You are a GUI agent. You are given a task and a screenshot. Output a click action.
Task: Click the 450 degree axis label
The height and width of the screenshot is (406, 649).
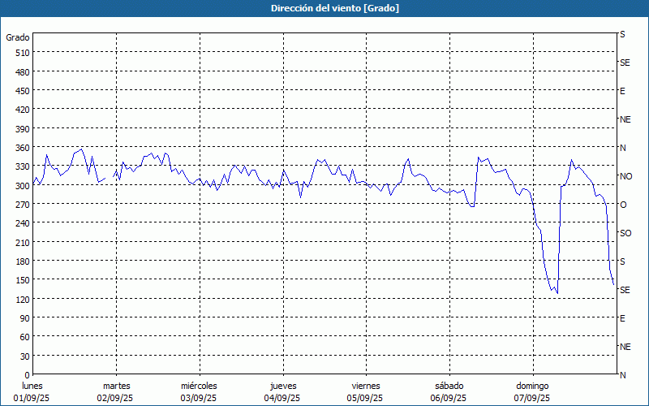point(21,91)
